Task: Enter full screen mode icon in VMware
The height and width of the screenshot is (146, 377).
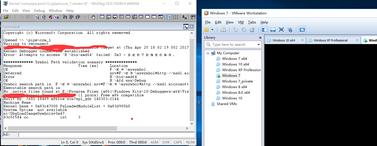Action: point(281,30)
